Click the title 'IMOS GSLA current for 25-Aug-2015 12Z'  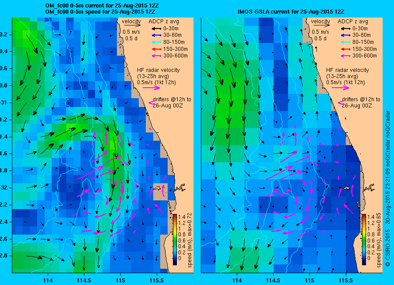(291, 11)
